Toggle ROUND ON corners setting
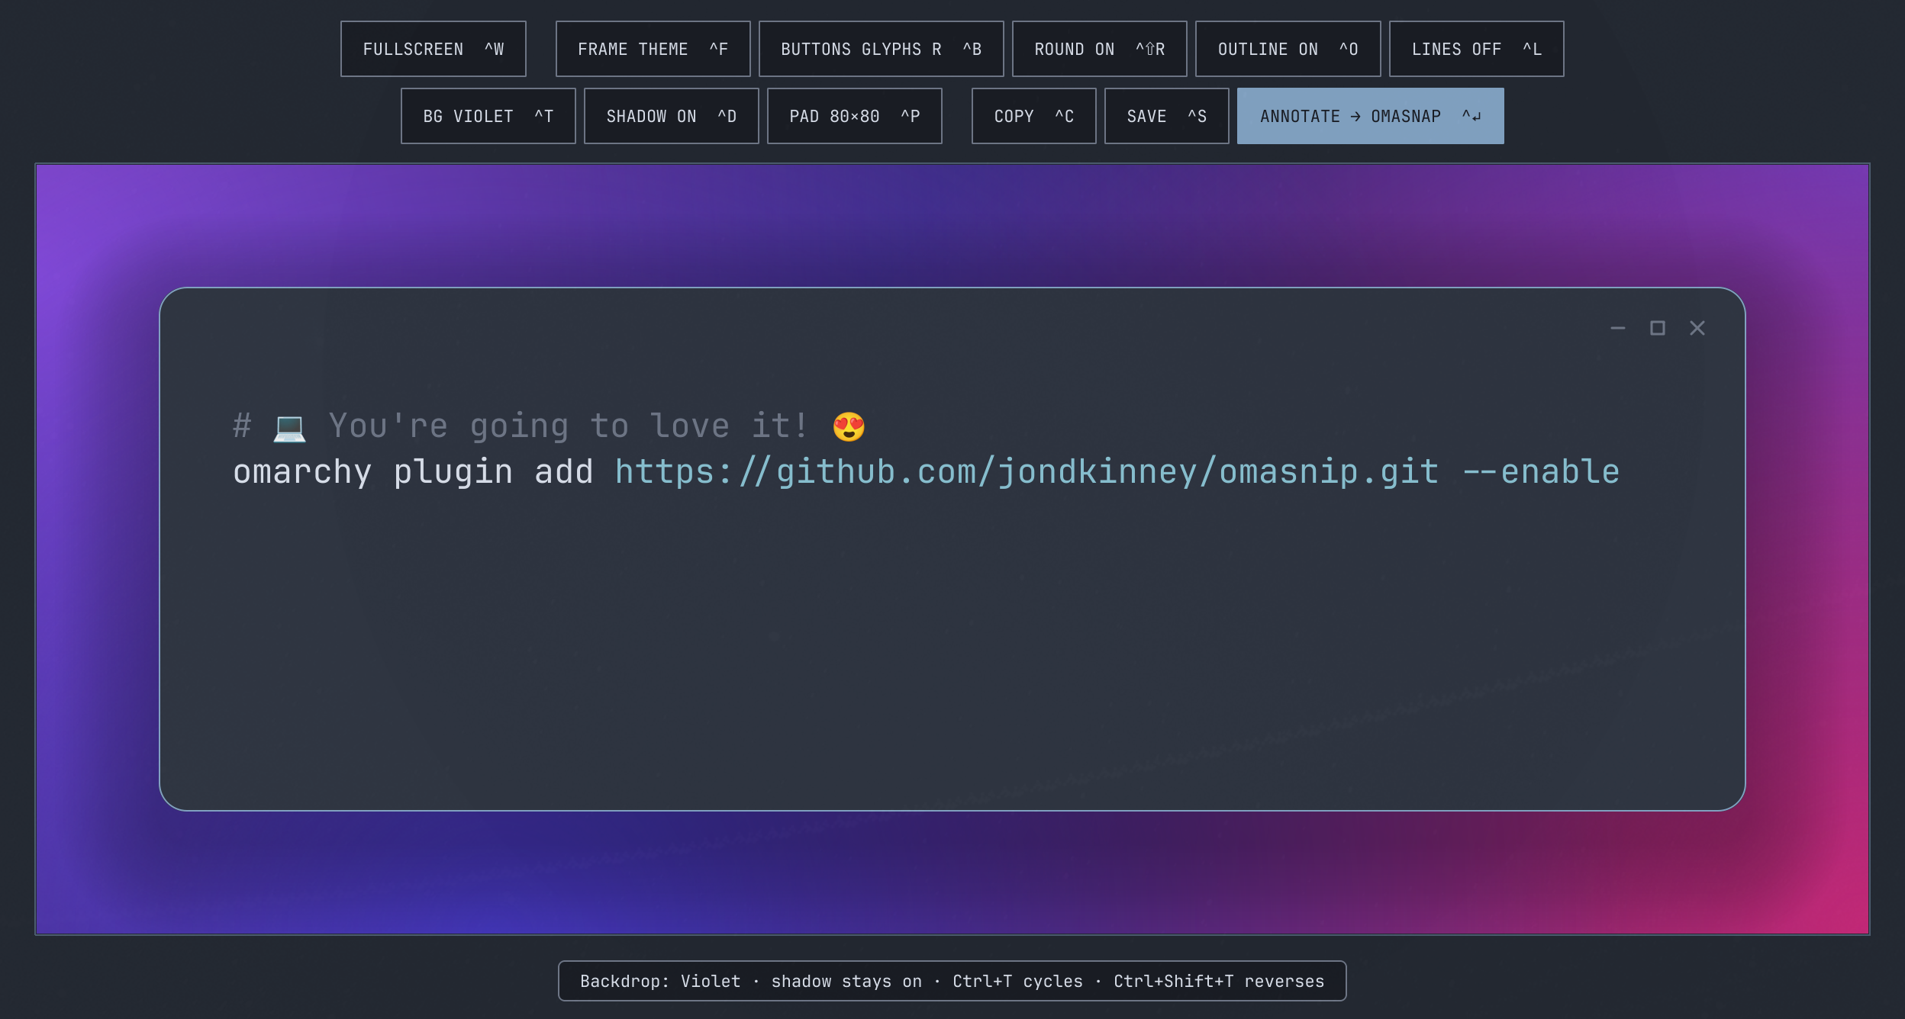 (1099, 49)
